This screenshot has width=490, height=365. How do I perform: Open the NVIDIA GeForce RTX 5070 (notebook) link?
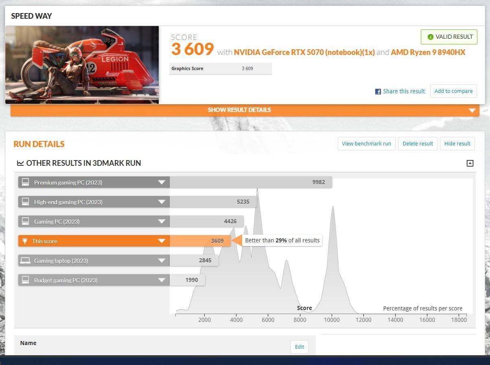tap(304, 52)
